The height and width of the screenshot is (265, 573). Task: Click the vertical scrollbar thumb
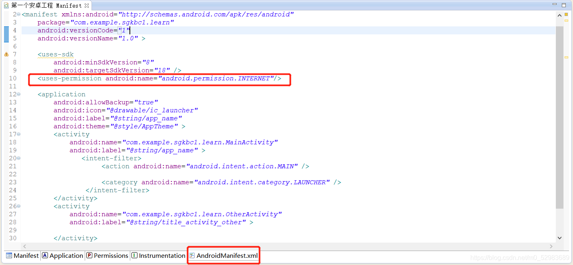[x=559, y=118]
